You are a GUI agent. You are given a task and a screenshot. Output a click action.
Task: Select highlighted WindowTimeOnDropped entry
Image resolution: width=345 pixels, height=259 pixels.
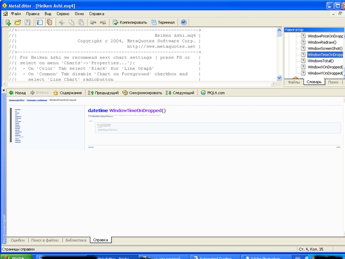tap(325, 54)
